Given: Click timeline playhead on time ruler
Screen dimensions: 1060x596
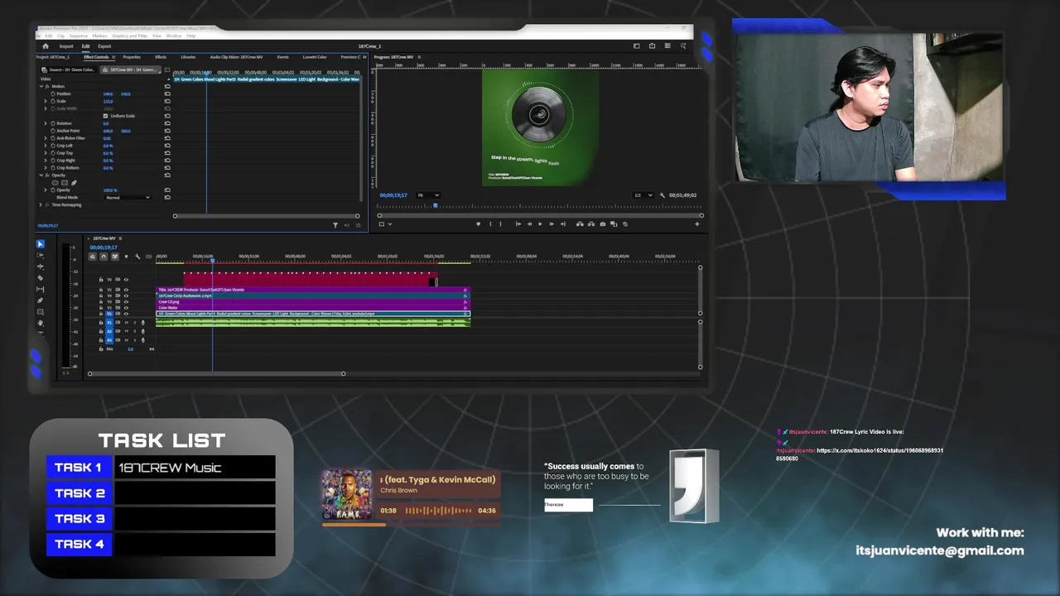Looking at the screenshot, I should (212, 261).
